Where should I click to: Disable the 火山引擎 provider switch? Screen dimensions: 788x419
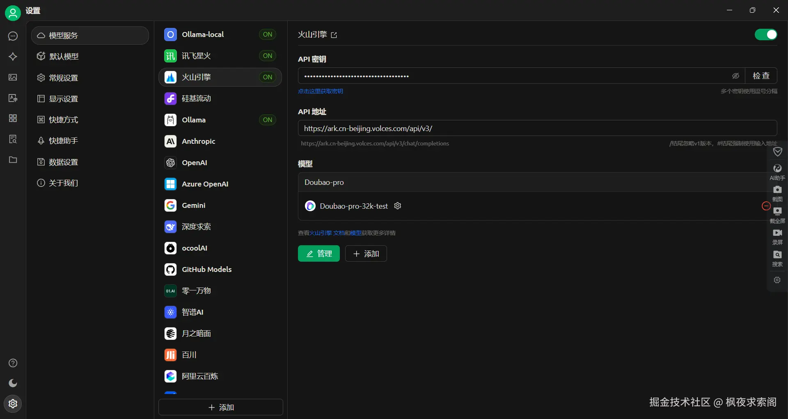(766, 35)
